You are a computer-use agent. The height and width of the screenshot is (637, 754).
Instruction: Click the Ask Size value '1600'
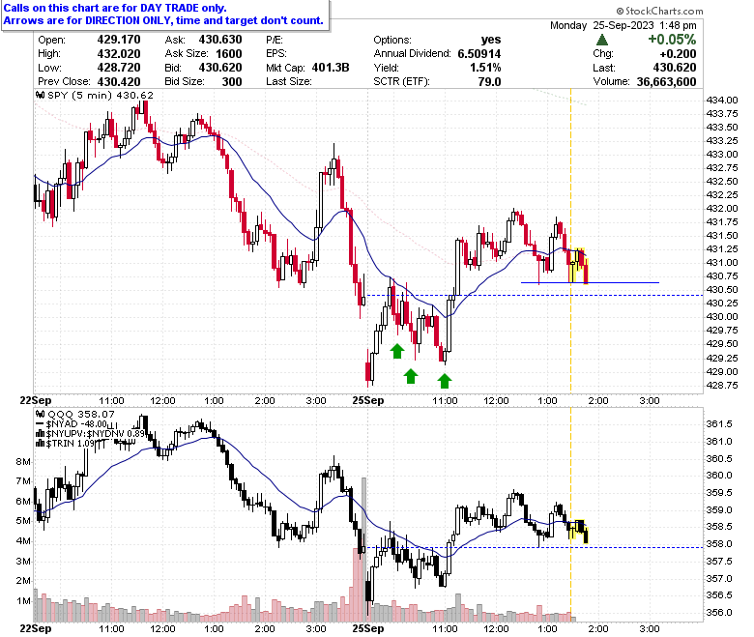pyautogui.click(x=229, y=54)
